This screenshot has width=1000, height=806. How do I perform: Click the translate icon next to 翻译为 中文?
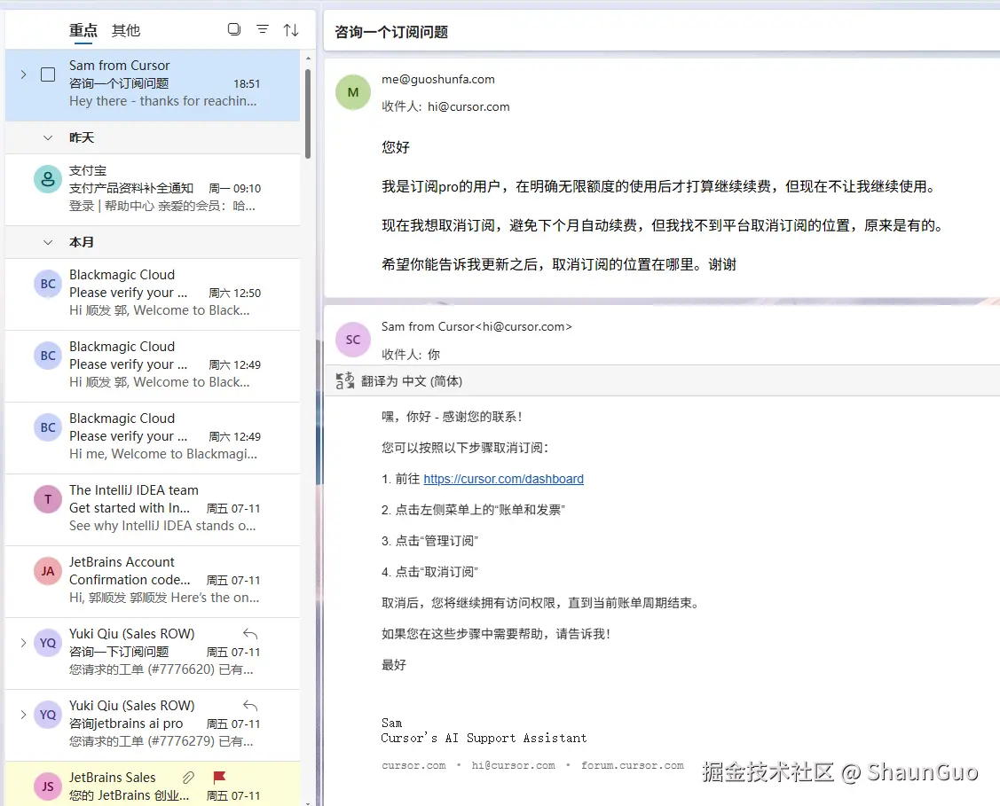point(344,380)
